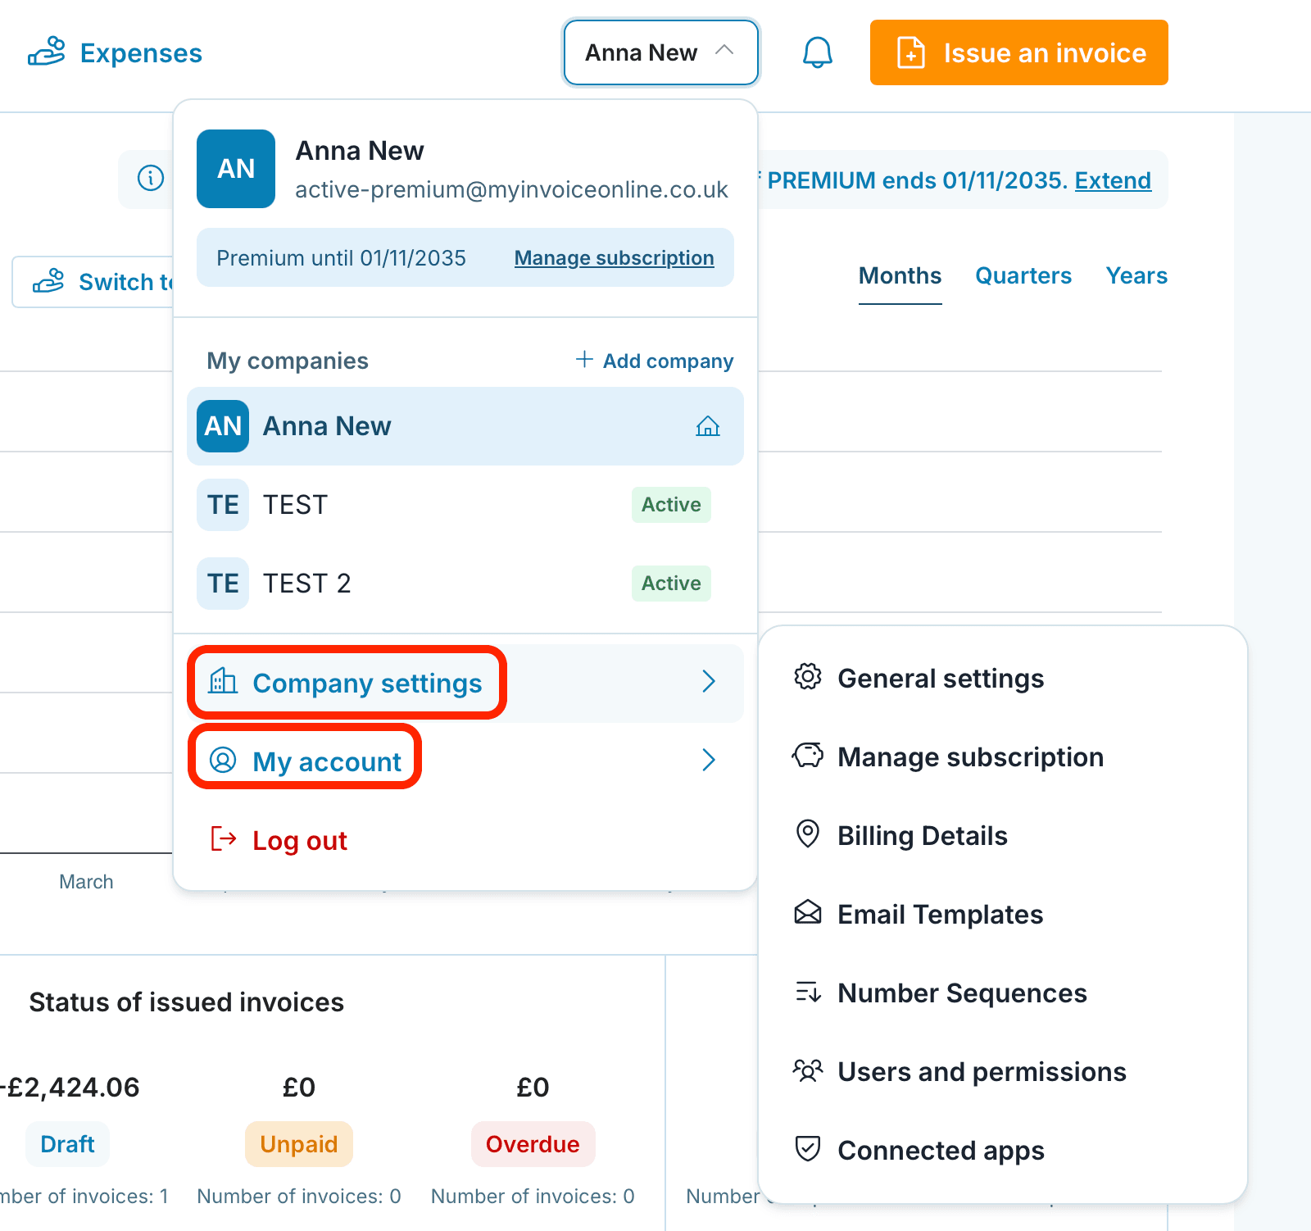Click the shield icon for Connected apps
Viewport: 1311px width, 1231px height.
[x=808, y=1149]
